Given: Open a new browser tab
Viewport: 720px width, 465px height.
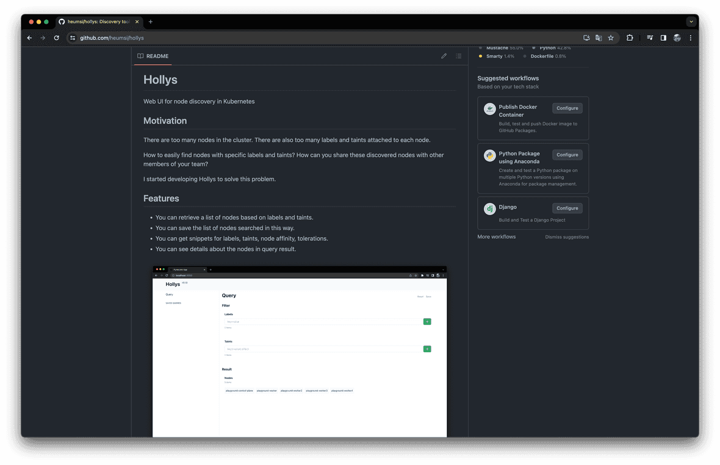Looking at the screenshot, I should point(151,22).
